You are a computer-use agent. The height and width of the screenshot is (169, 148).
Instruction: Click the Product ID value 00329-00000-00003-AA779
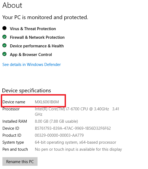click(59, 135)
